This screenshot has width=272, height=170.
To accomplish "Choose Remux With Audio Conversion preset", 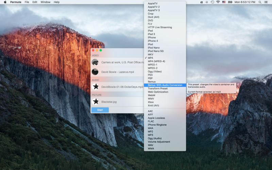I will coord(165,85).
